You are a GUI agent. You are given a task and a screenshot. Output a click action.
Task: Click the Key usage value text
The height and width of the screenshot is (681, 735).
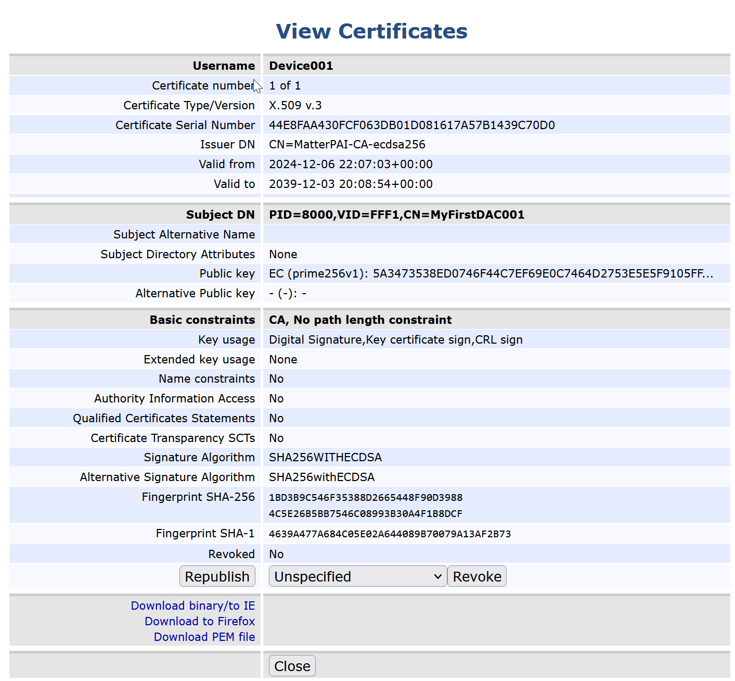tap(395, 339)
